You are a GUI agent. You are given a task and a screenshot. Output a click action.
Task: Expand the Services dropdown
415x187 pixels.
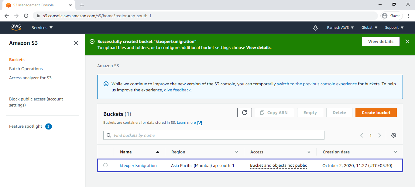tap(42, 28)
